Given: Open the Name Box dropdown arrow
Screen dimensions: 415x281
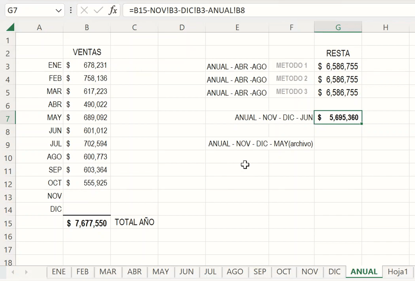Looking at the screenshot, I should coord(58,10).
